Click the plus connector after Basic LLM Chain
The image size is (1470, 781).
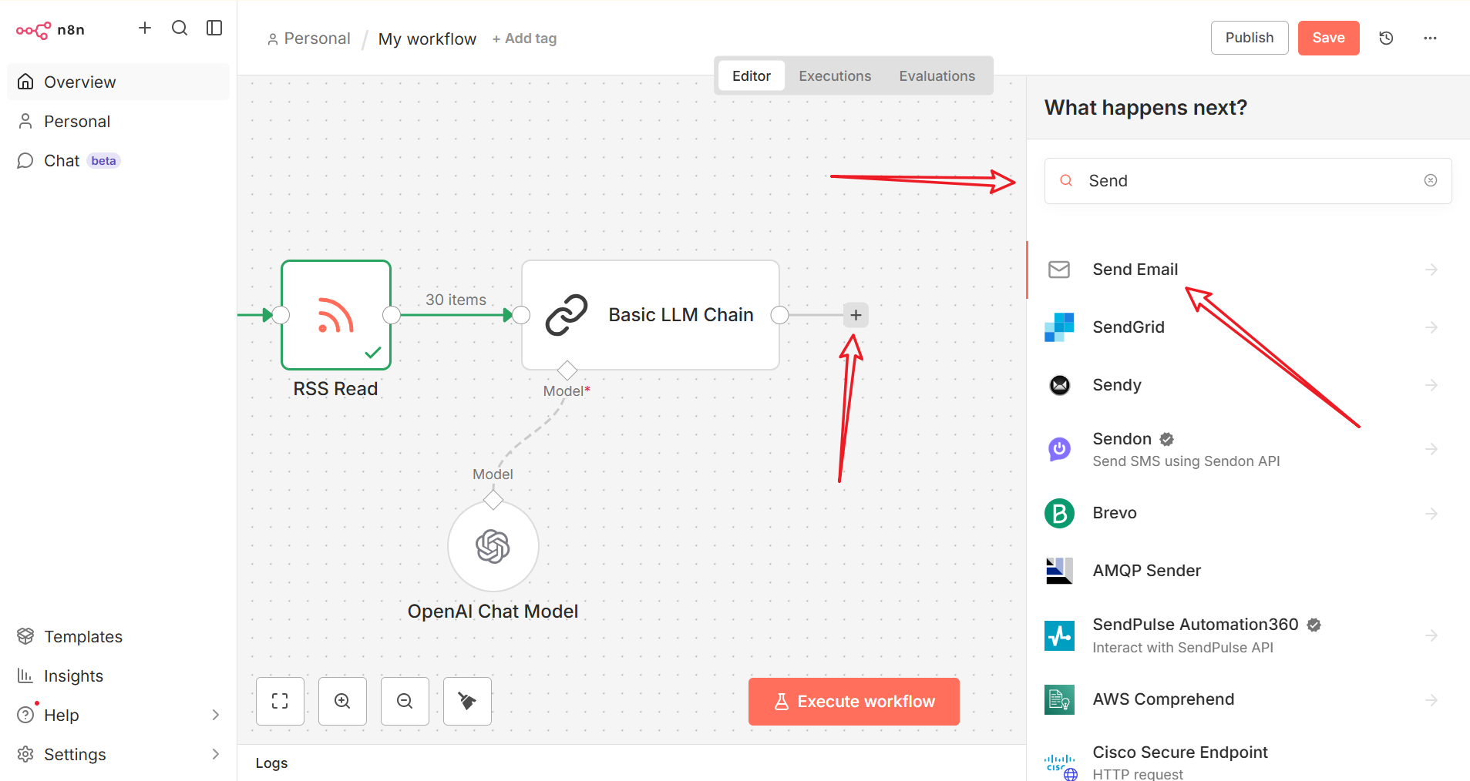856,315
